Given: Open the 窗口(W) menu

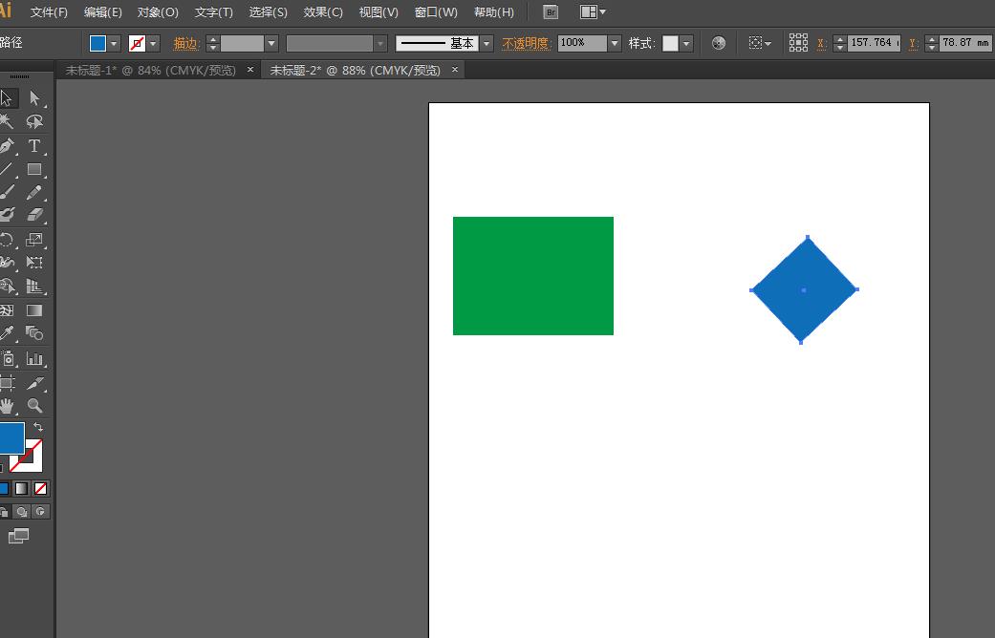Looking at the screenshot, I should [436, 12].
